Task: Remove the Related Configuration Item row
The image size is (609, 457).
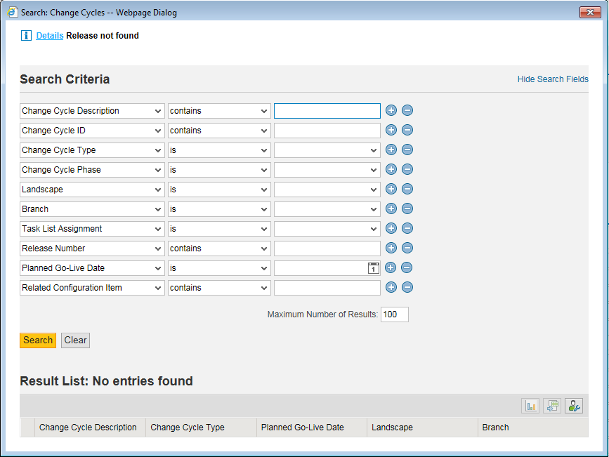Action: (x=407, y=288)
